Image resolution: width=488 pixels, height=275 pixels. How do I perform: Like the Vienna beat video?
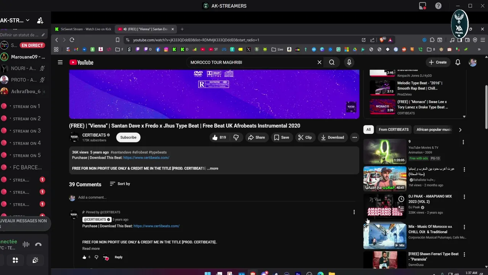219,137
